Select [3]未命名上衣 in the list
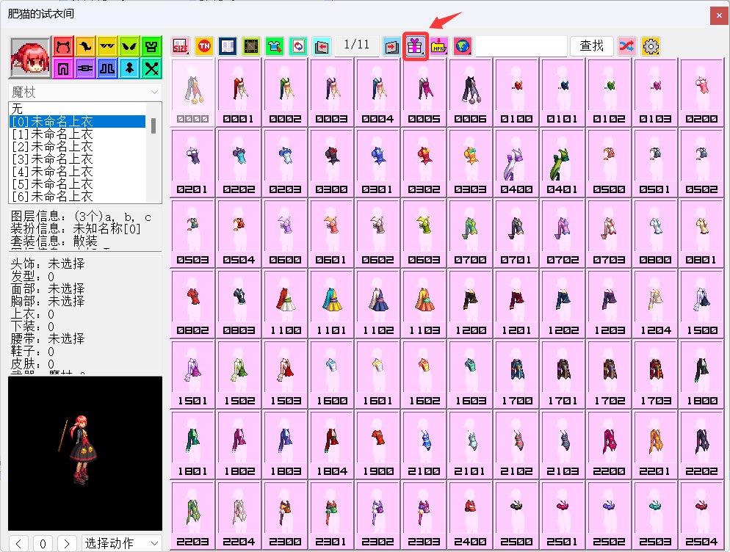 [77, 159]
